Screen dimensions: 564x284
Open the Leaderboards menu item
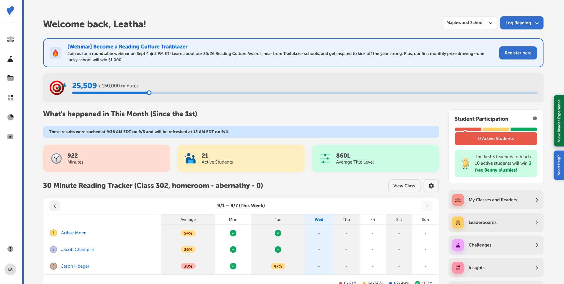click(496, 222)
